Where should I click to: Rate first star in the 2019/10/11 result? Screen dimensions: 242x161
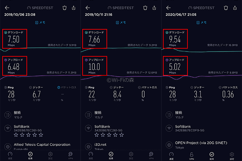[96, 135]
